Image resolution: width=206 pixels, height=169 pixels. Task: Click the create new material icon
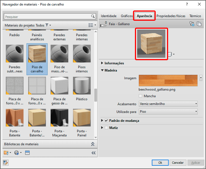(17, 153)
